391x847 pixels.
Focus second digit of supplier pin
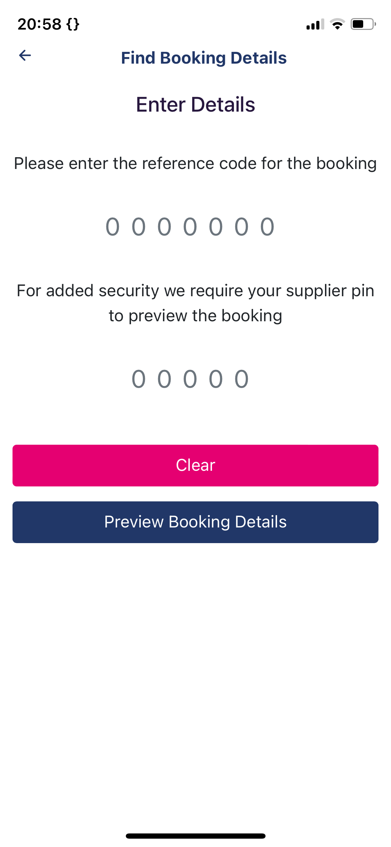pos(164,379)
